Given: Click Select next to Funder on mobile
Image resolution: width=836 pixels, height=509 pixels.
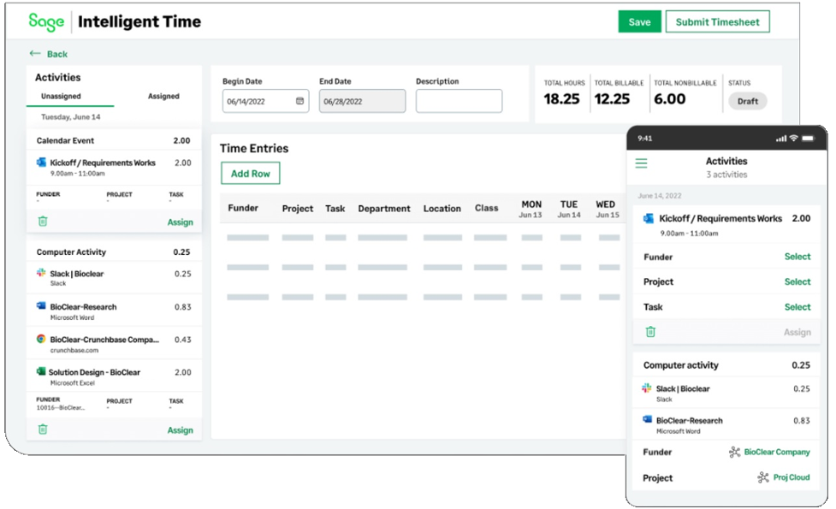Looking at the screenshot, I should [797, 257].
